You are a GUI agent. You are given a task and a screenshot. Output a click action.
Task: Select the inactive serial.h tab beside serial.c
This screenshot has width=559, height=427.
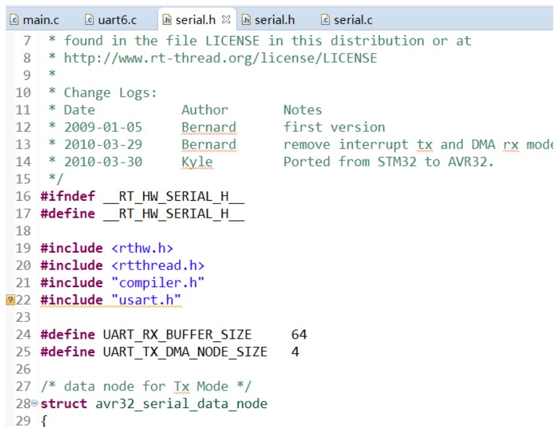point(269,20)
